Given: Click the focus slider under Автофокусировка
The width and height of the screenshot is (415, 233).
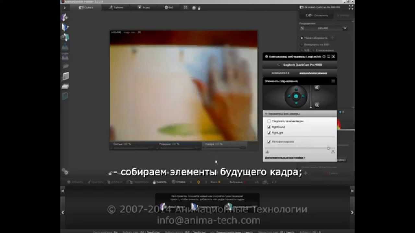Looking at the screenshot, I should [300, 148].
